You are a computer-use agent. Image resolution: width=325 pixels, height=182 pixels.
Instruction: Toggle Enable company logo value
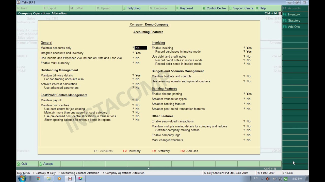click(x=248, y=135)
